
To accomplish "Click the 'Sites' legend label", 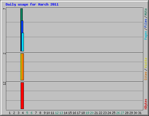I will [146, 76].
